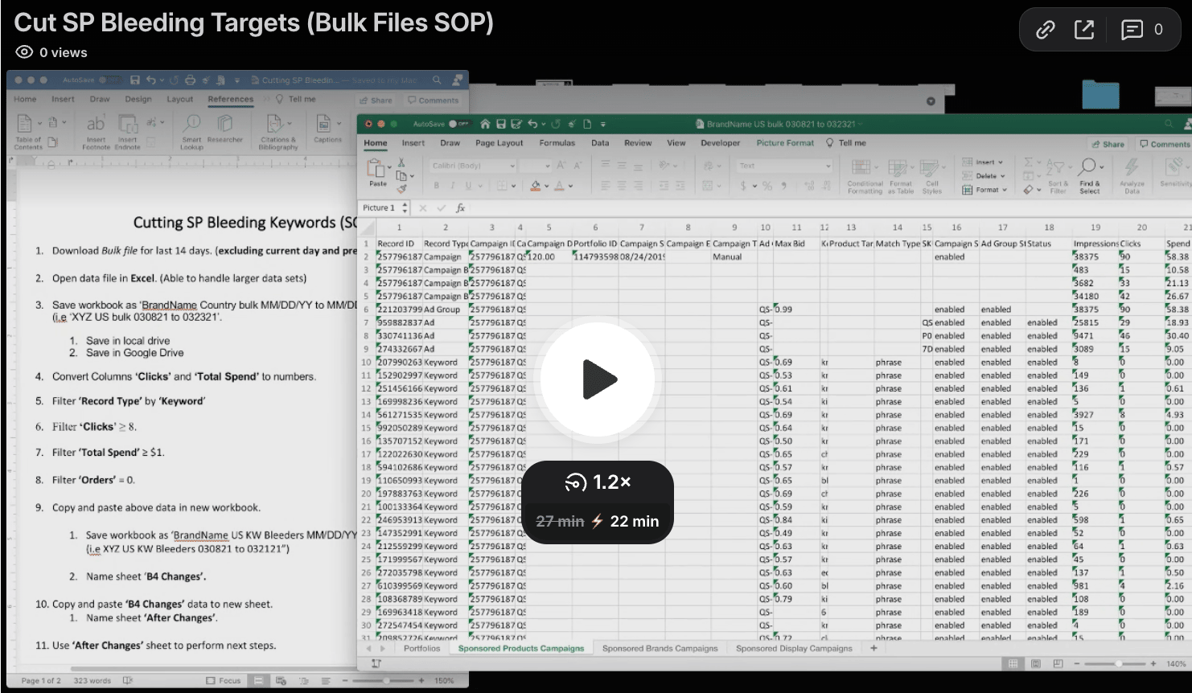This screenshot has width=1192, height=693.
Task: Open the Sponsored Brands Campaigns sheet tab
Action: tap(660, 648)
